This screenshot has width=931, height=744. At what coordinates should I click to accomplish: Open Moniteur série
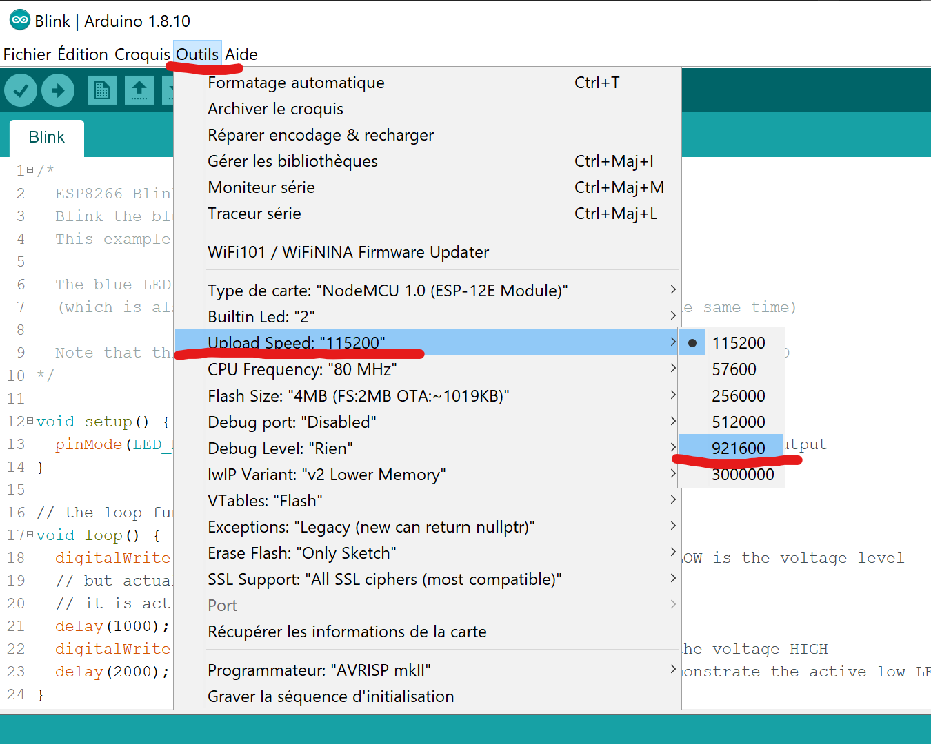pyautogui.click(x=428, y=187)
